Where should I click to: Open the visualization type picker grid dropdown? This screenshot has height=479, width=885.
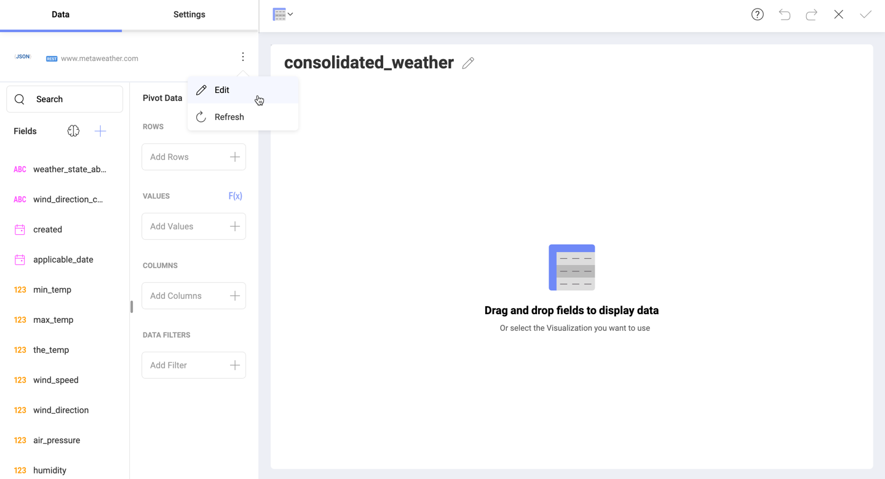(283, 14)
